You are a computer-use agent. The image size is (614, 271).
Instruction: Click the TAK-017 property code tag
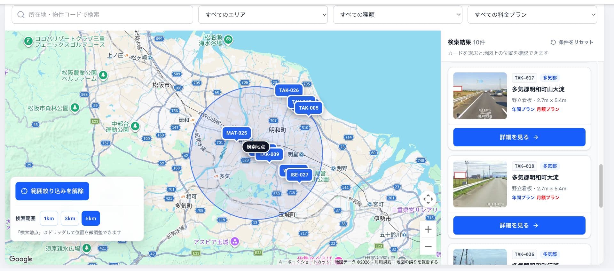click(x=524, y=78)
